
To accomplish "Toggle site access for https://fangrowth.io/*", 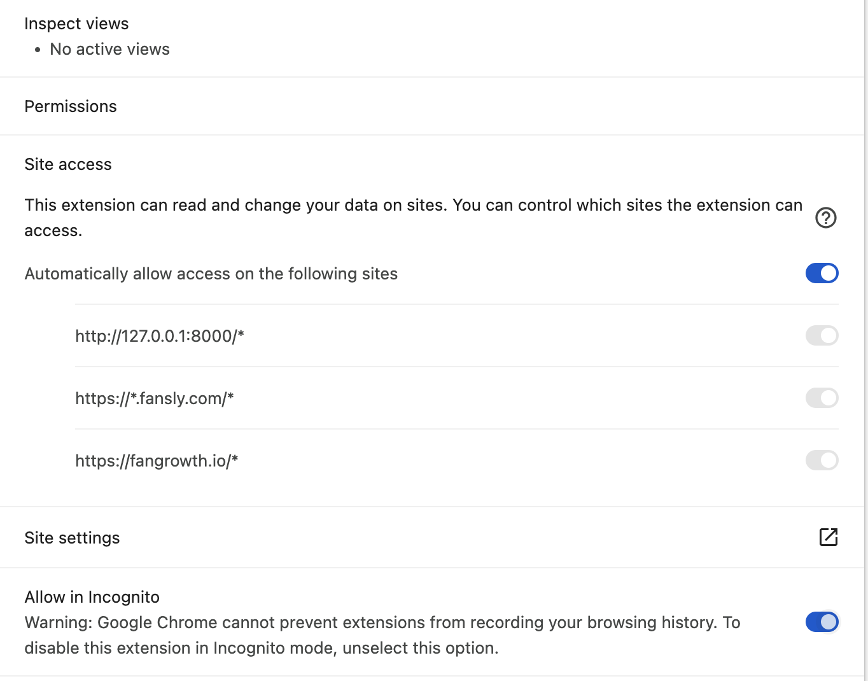I will click(822, 460).
